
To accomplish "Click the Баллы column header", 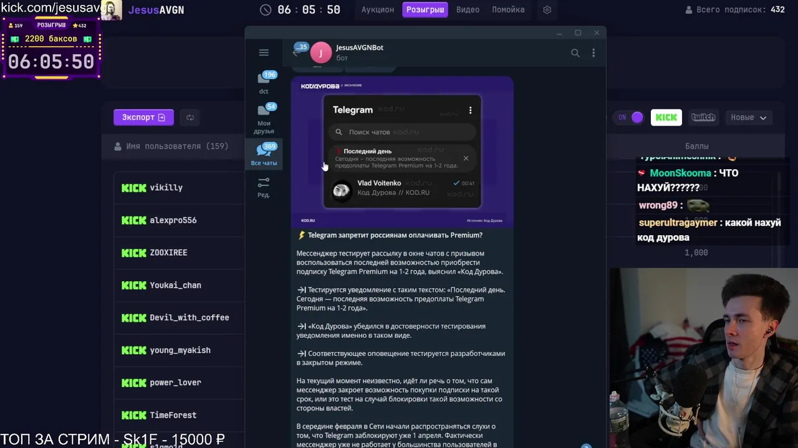I will coord(696,146).
